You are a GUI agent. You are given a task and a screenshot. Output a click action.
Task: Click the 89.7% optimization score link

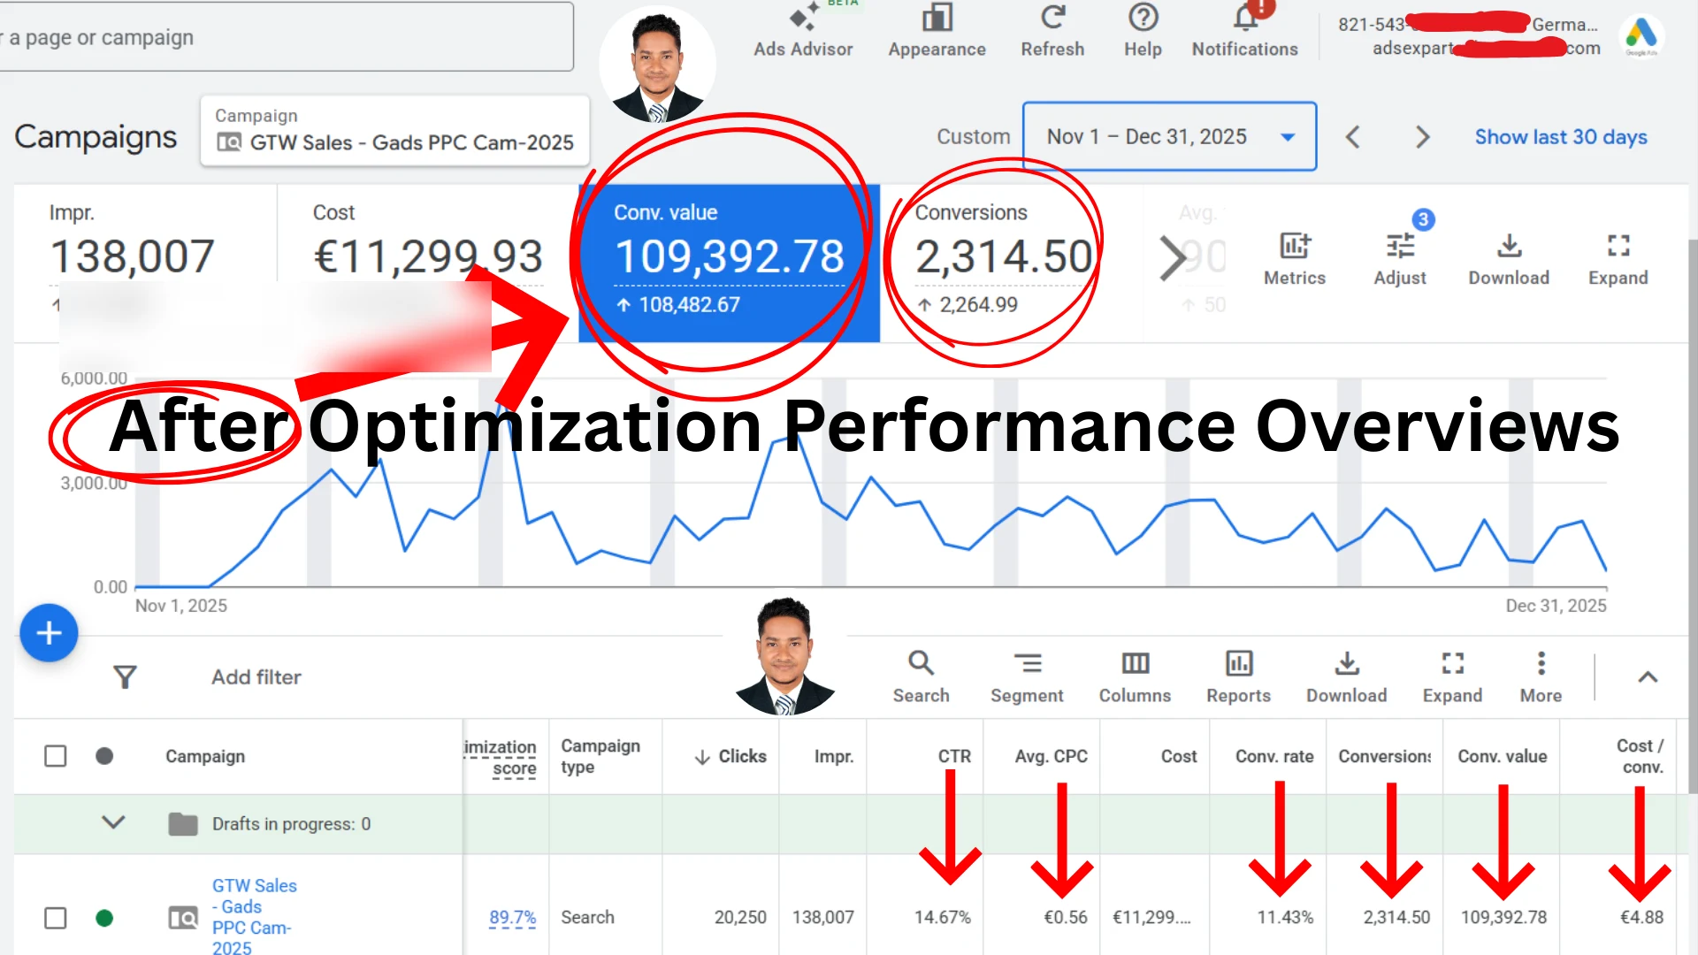pyautogui.click(x=513, y=918)
